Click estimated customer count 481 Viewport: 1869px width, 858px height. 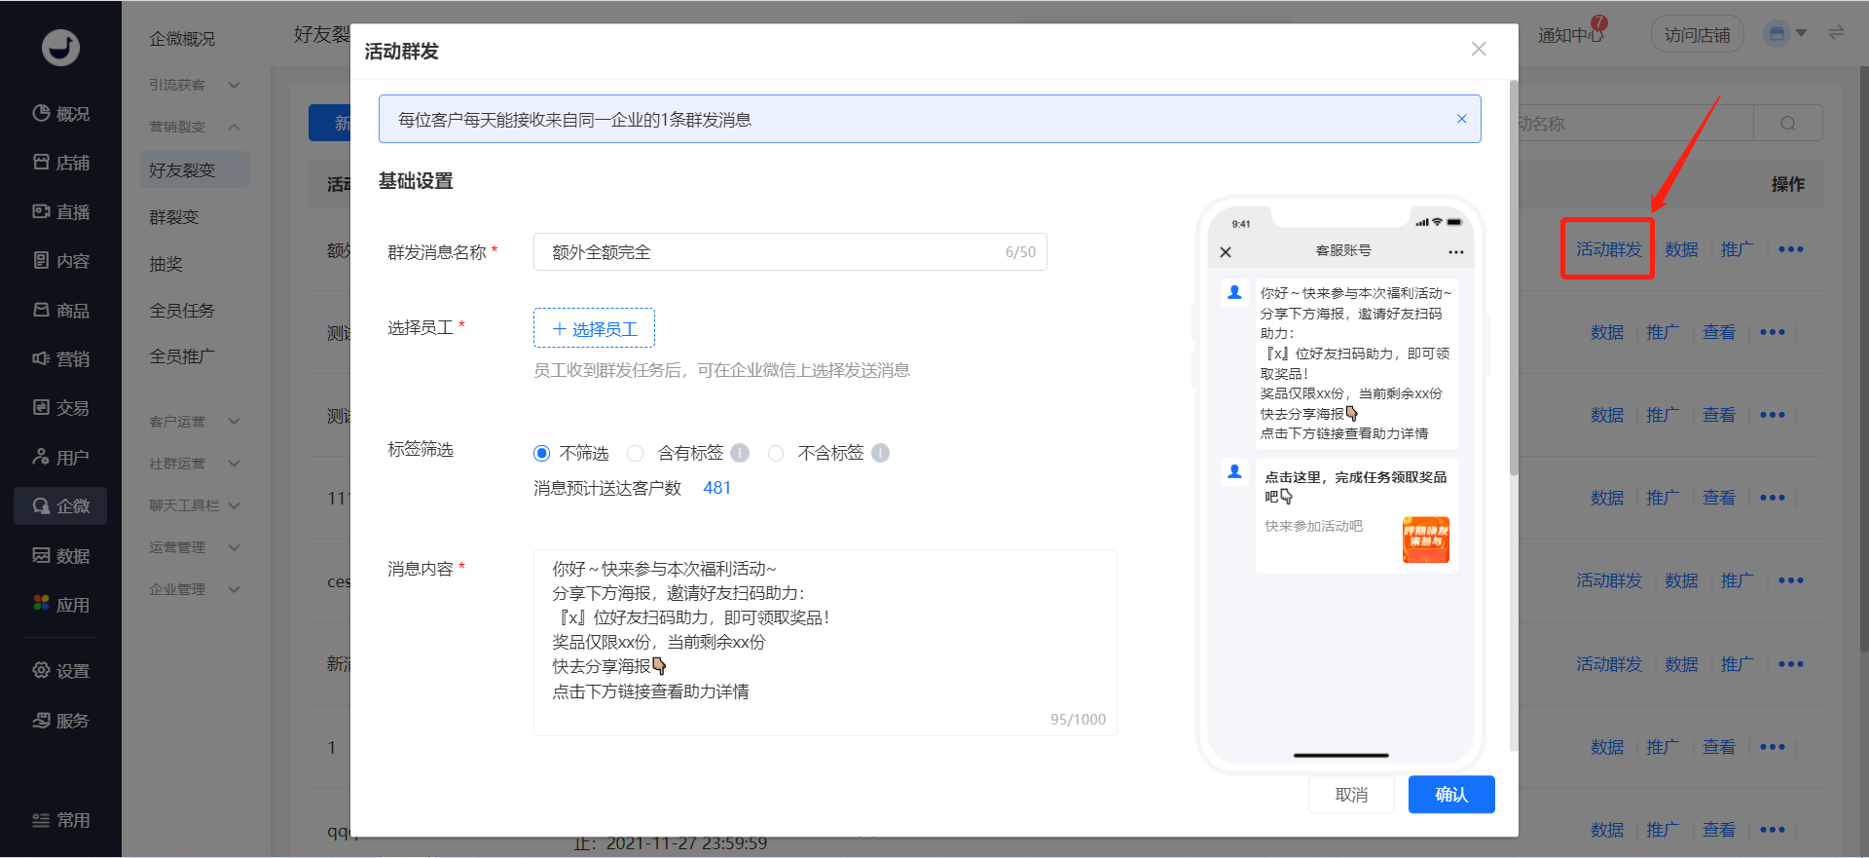click(x=716, y=488)
